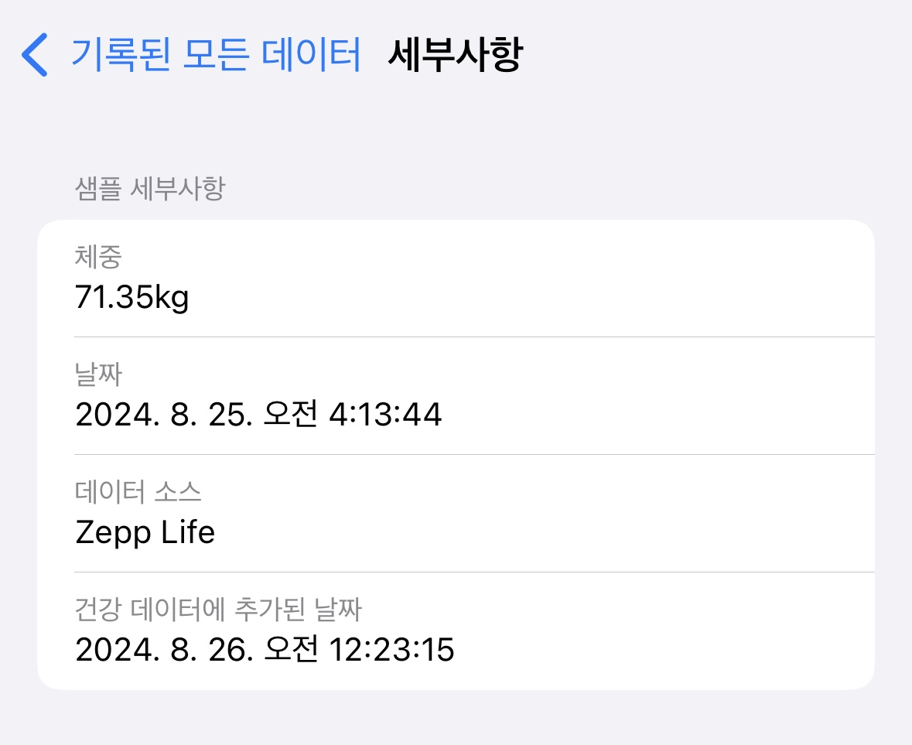Tap the 체중 row in the details card

click(x=456, y=279)
